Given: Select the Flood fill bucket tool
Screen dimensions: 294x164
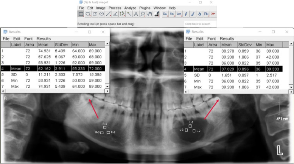Looking at the screenshot, I should point(199,14).
